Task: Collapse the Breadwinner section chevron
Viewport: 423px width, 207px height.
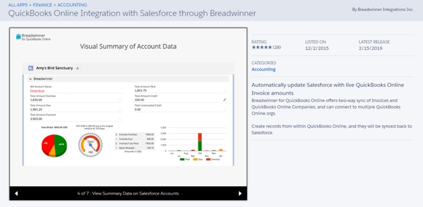Action: [x=30, y=79]
